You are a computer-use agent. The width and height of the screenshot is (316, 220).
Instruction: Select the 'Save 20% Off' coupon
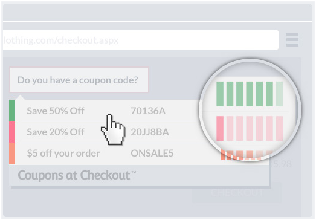pyautogui.click(x=56, y=132)
